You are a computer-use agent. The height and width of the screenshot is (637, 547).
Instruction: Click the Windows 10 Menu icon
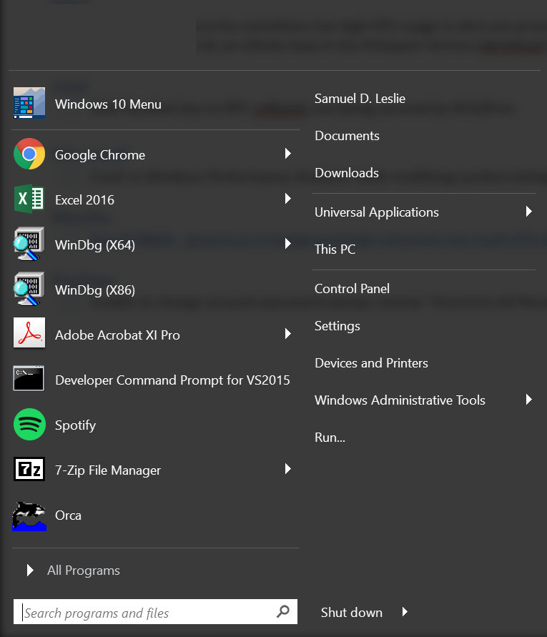pos(29,104)
